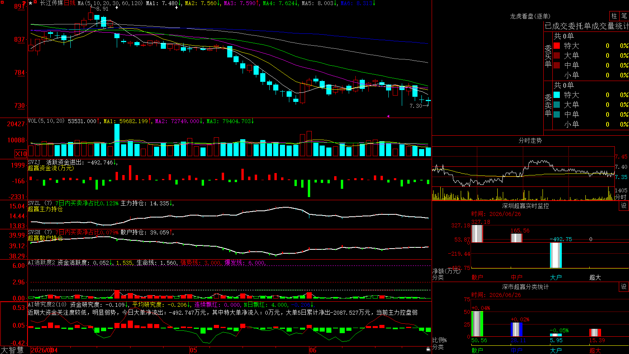Viewport: 629px width, 354px height.
Task: Click the 委买单 section label
Action: point(548,56)
